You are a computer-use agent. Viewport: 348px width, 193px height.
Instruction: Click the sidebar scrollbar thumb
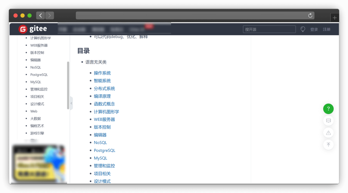pos(68,85)
